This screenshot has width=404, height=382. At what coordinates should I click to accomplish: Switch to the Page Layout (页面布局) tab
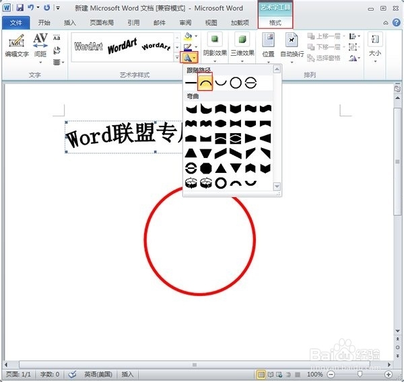tap(102, 23)
